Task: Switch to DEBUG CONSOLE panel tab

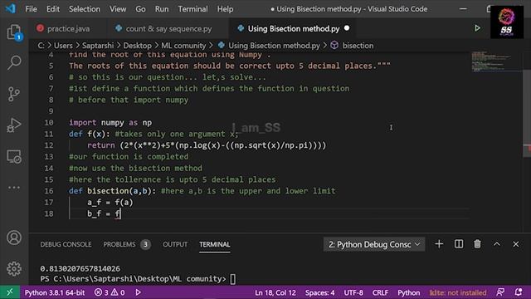Action: [66, 244]
